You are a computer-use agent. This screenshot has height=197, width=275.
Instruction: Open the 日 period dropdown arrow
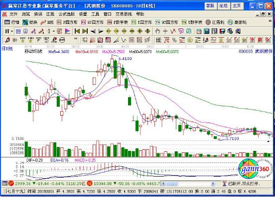(12, 31)
